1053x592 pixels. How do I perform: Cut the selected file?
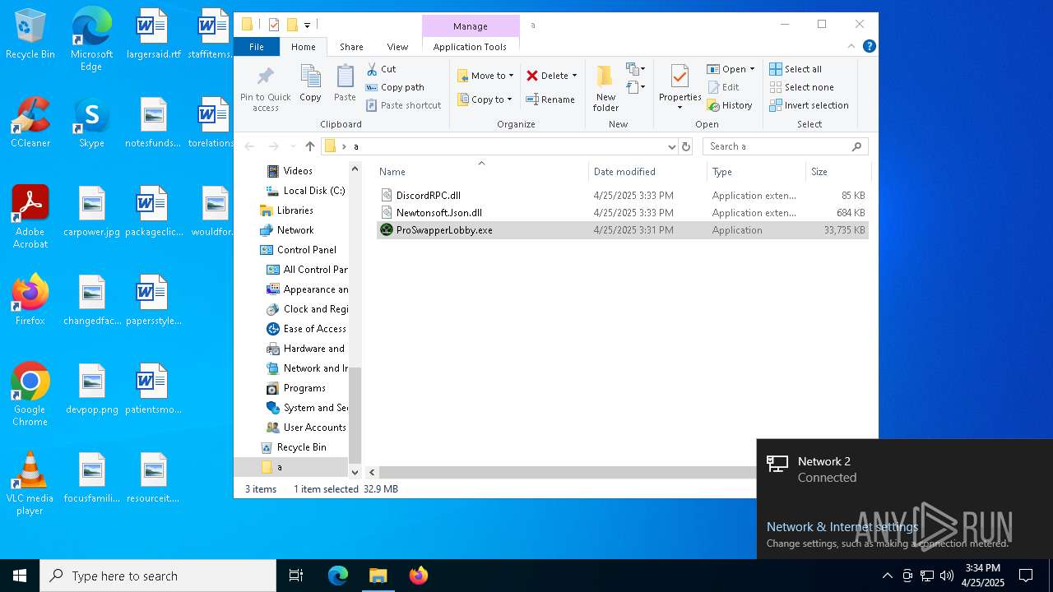pos(381,69)
